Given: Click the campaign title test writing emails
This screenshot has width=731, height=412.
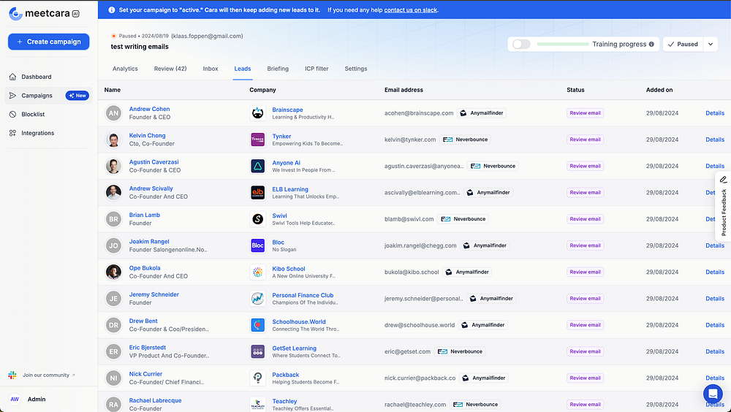Looking at the screenshot, I should point(140,47).
